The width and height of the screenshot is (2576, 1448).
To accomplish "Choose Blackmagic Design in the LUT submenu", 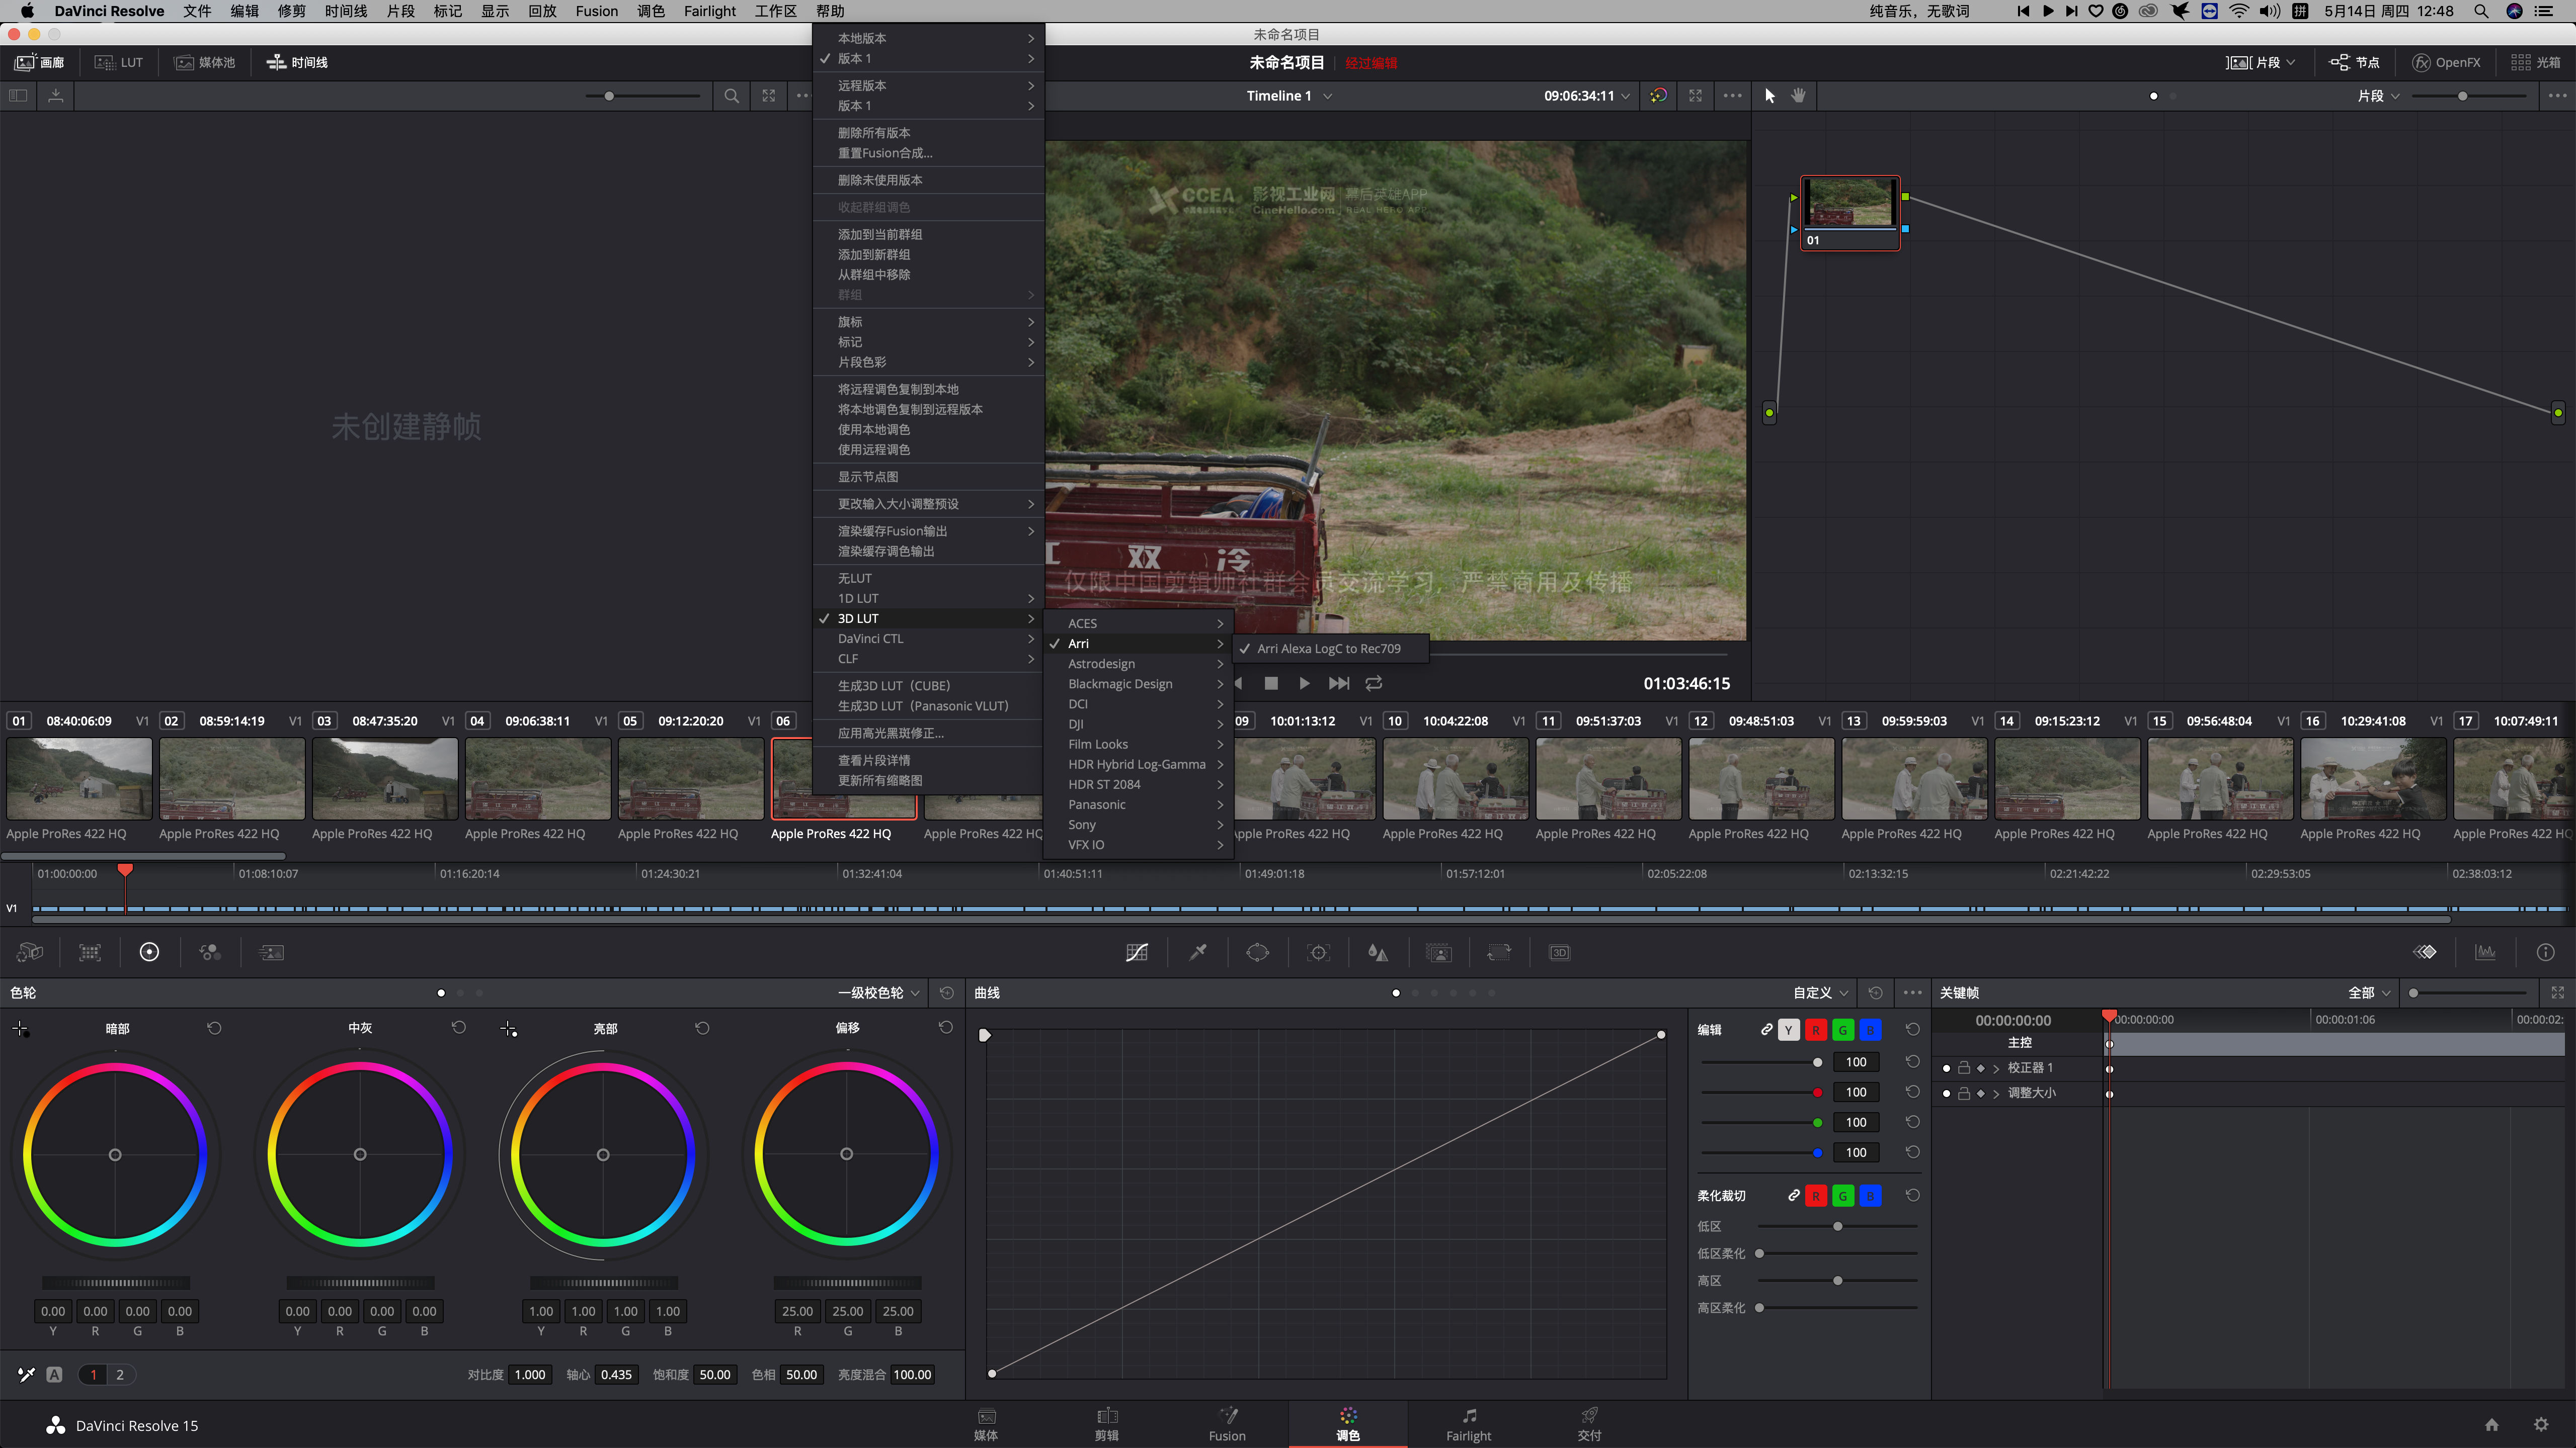I will point(1120,684).
